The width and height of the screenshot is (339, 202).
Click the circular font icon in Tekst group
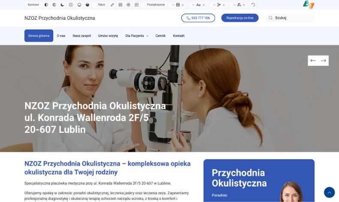point(128,5)
